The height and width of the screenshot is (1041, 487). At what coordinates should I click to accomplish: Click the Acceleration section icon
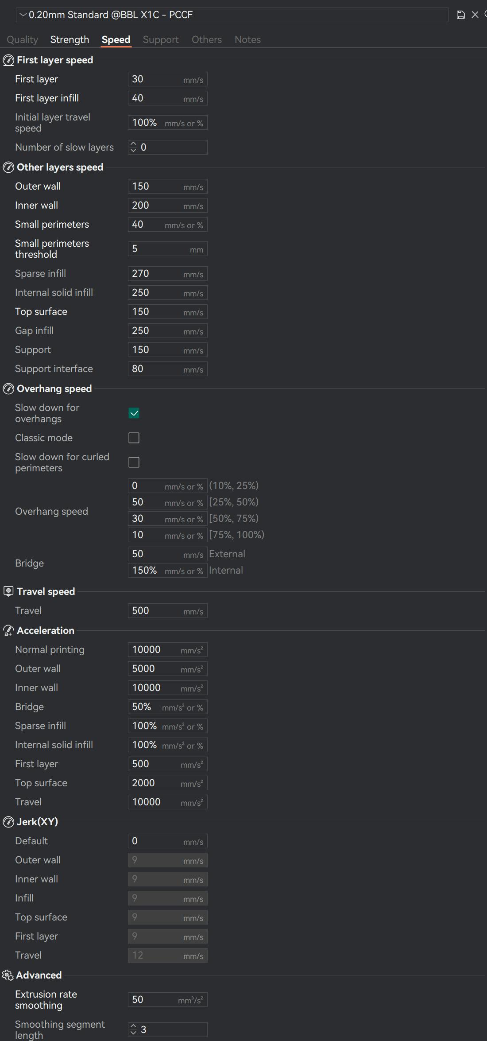[x=8, y=631]
